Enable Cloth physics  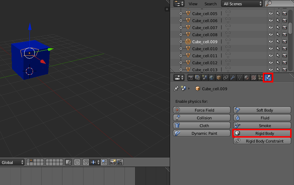(x=202, y=126)
